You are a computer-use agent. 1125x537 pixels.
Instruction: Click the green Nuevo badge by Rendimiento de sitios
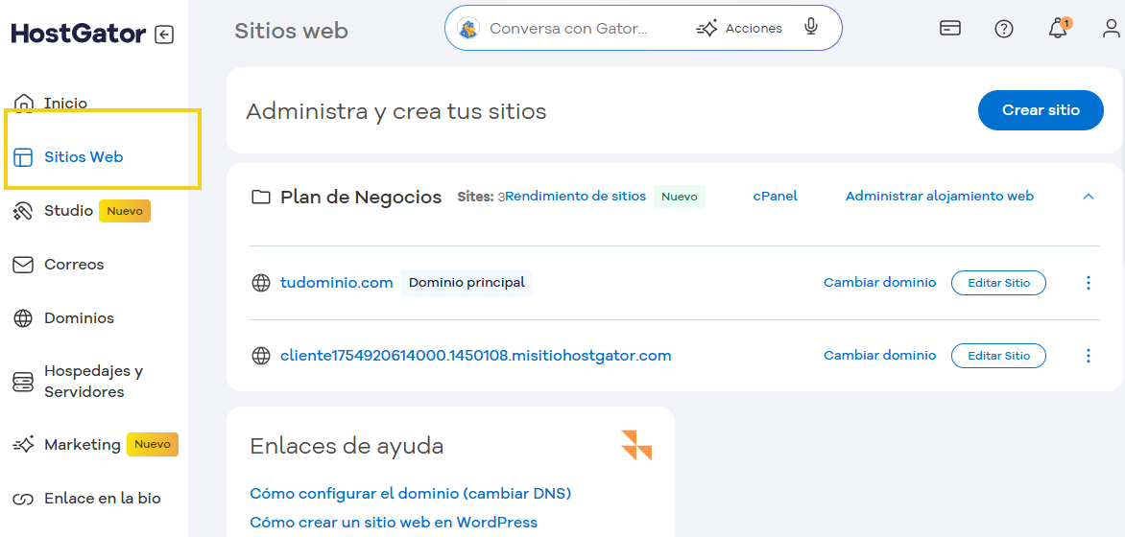[679, 197]
